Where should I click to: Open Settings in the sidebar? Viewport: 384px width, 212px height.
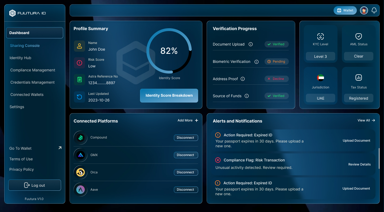(x=17, y=107)
